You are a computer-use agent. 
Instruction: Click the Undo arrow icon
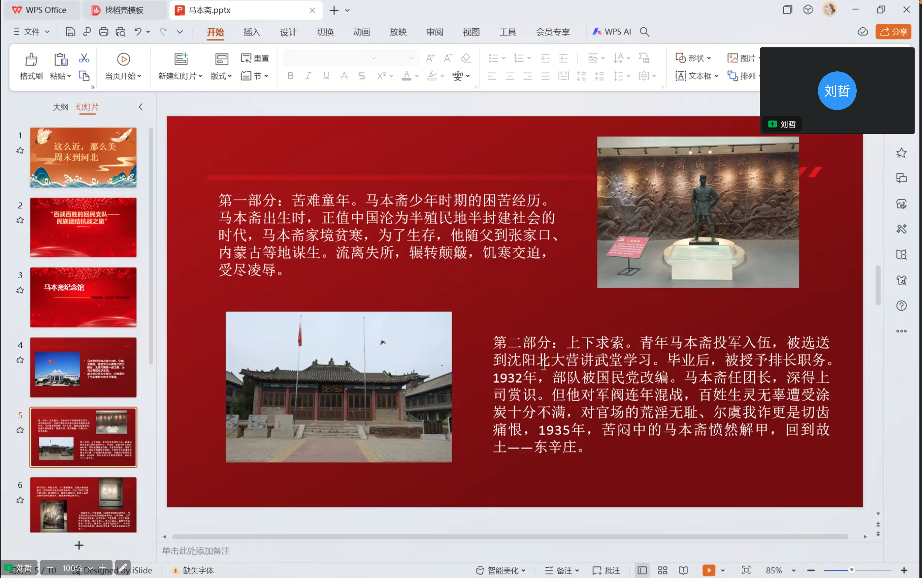pos(138,32)
